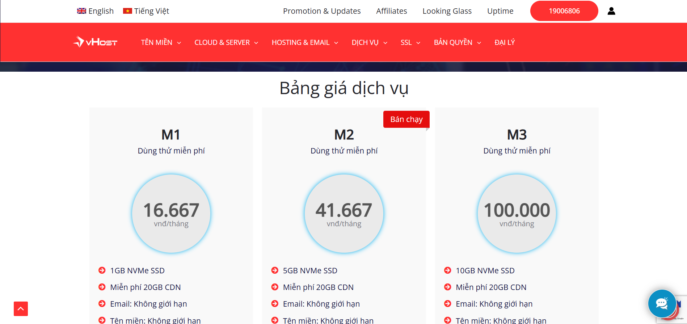Visit the Looking Glass link
Viewport: 687px width, 324px height.
[x=447, y=11]
